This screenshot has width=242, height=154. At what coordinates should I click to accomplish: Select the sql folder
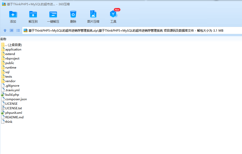click(x=6, y=72)
